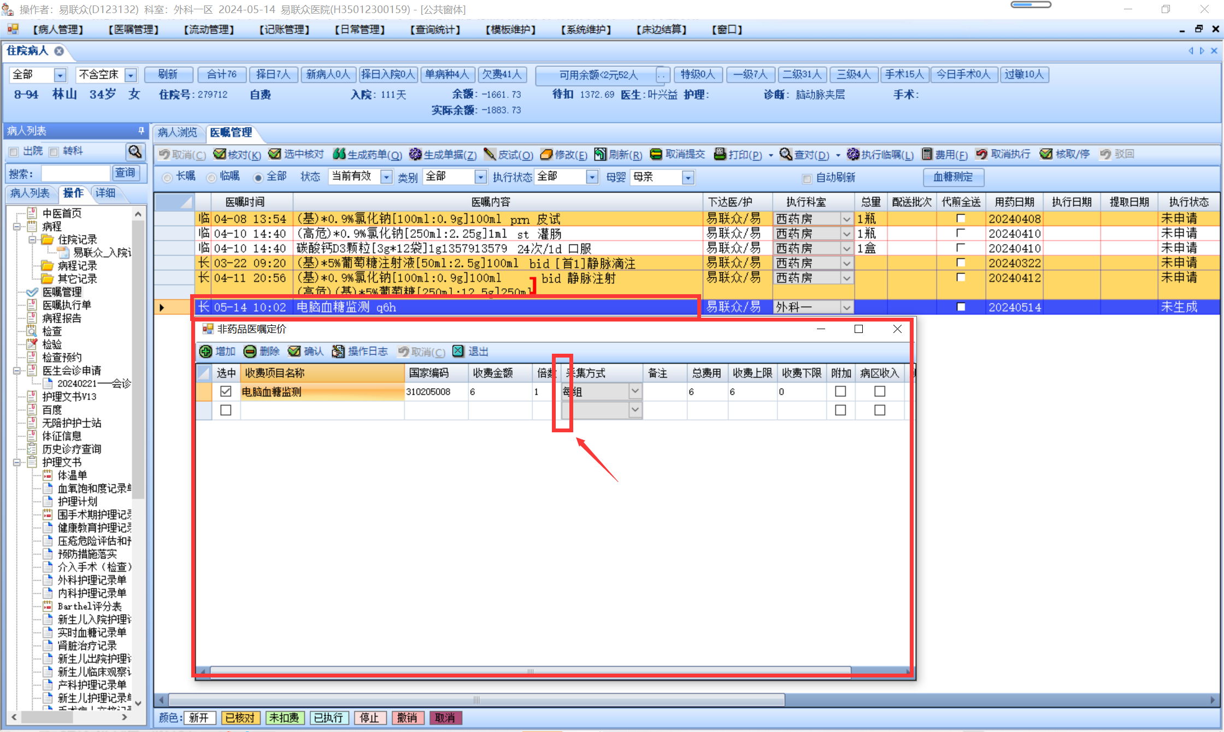The image size is (1224, 732).
Task: Open the 状态 当前有效 dropdown
Action: click(x=386, y=177)
